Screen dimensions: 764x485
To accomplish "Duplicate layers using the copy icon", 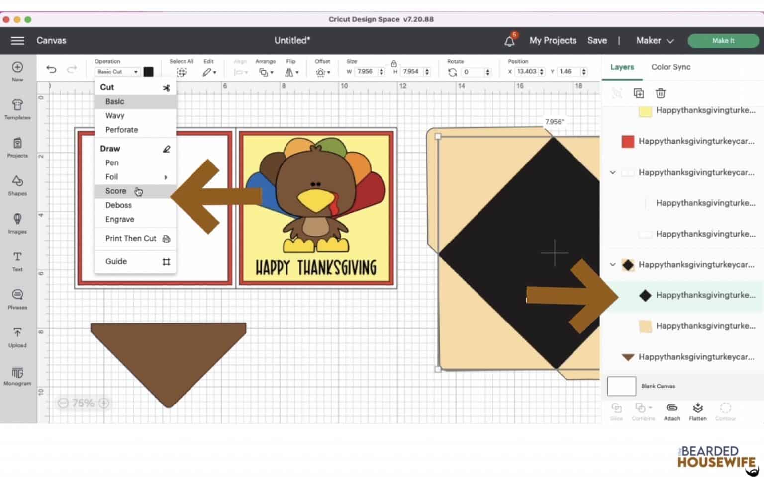I will pos(639,93).
